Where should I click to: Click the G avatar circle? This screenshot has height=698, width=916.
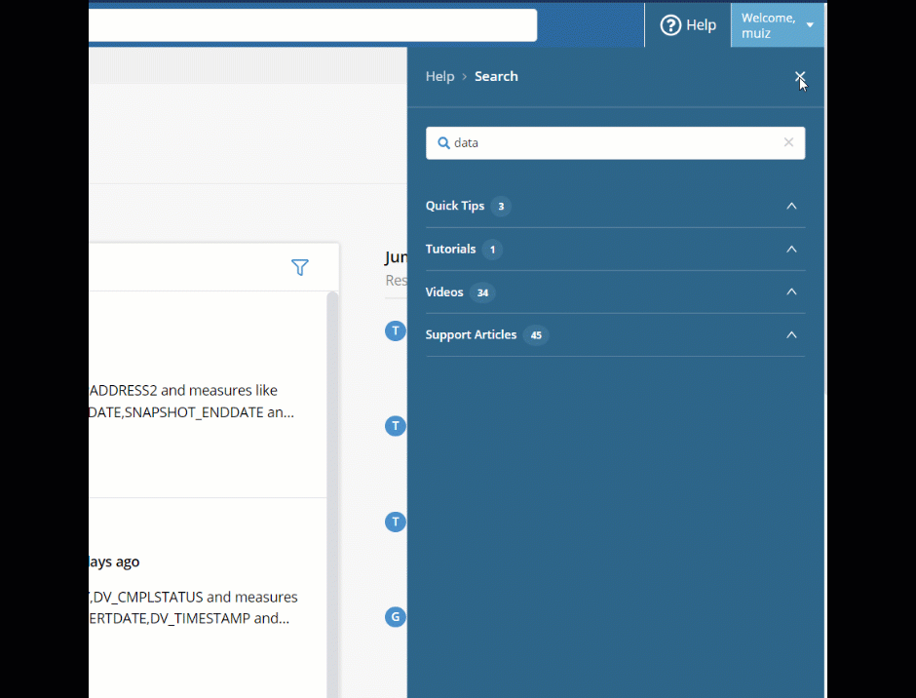pos(396,617)
